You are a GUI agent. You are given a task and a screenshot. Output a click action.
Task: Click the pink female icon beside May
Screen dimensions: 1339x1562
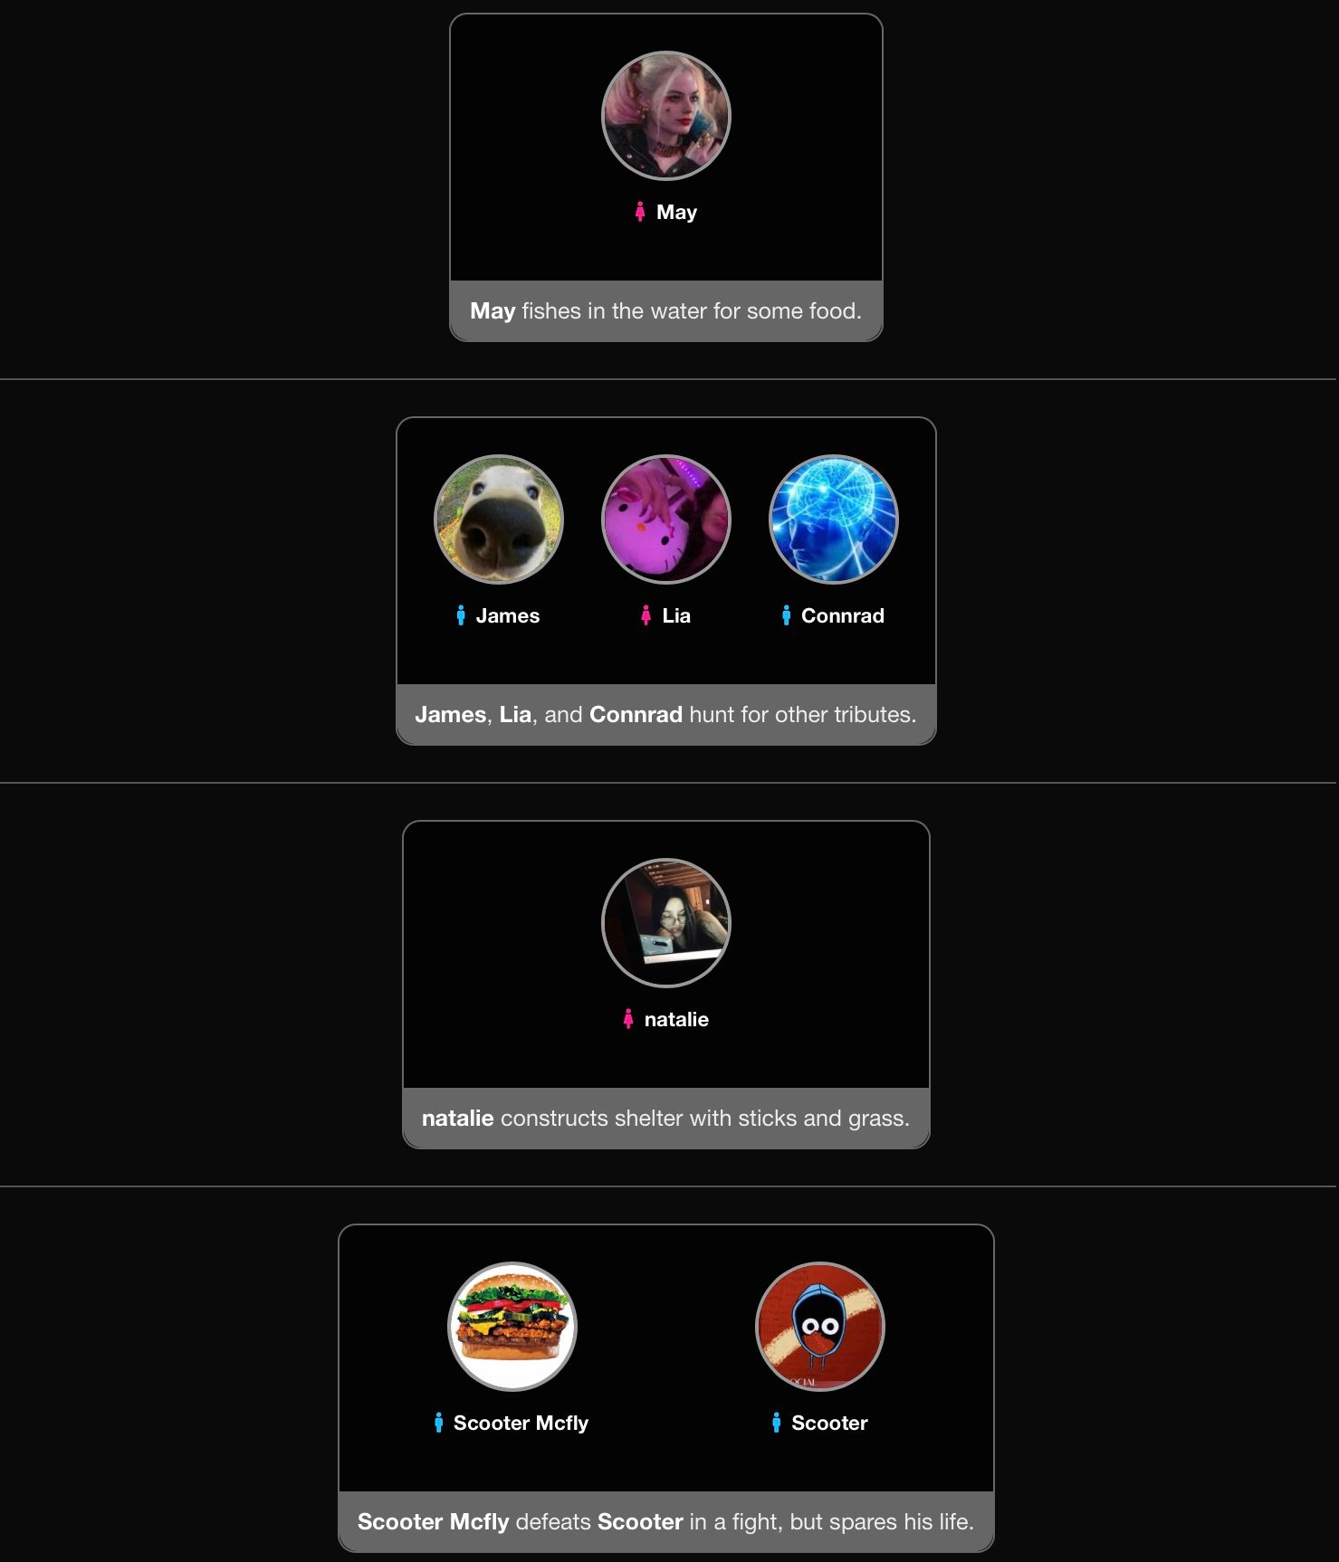pos(640,212)
